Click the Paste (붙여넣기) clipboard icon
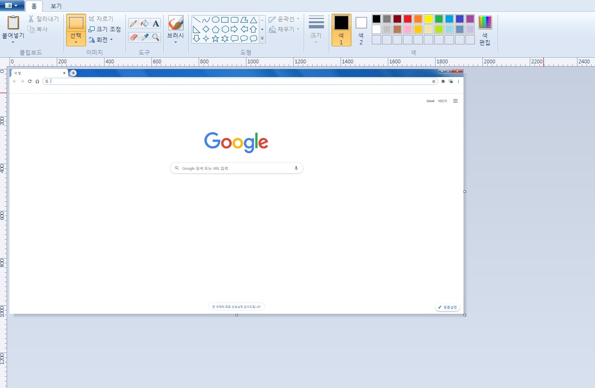 13,22
